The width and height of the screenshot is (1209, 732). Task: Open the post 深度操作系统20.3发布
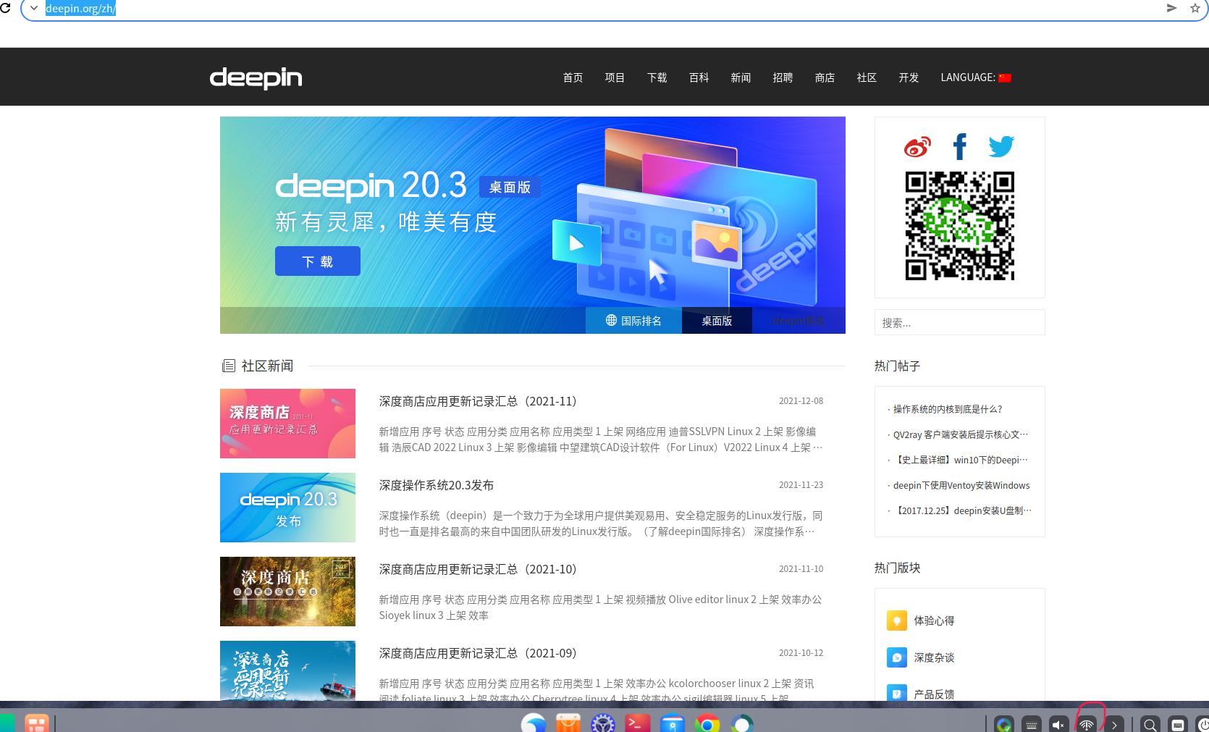coord(436,485)
